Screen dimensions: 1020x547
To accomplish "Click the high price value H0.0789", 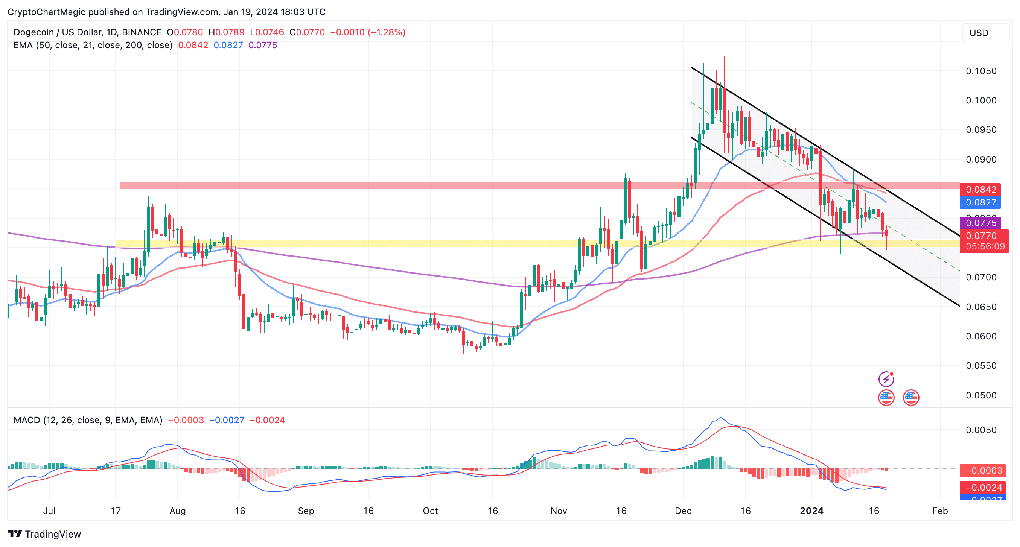I will (227, 32).
